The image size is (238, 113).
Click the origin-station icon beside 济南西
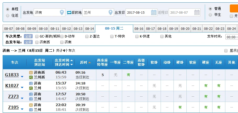coord(31,73)
